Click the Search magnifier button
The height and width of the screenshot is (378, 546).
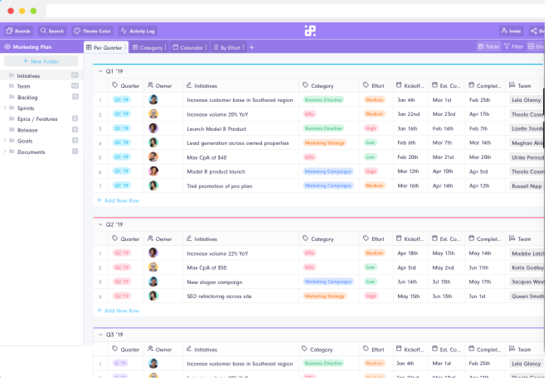(52, 31)
